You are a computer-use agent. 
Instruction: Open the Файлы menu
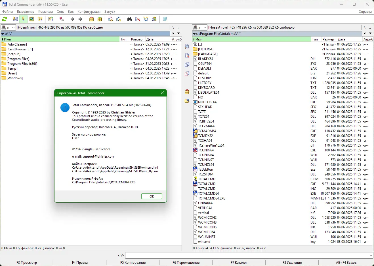8,12
